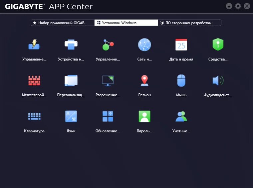Screen dimensions: 253x188
Task: Click the Устройства и... label
Action: click(71, 59)
